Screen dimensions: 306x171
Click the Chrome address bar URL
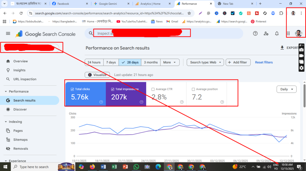pos(109,13)
